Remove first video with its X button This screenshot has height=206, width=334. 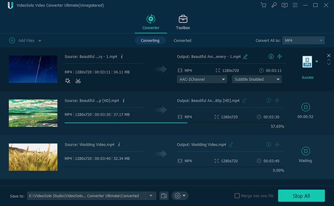pyautogui.click(x=329, y=55)
